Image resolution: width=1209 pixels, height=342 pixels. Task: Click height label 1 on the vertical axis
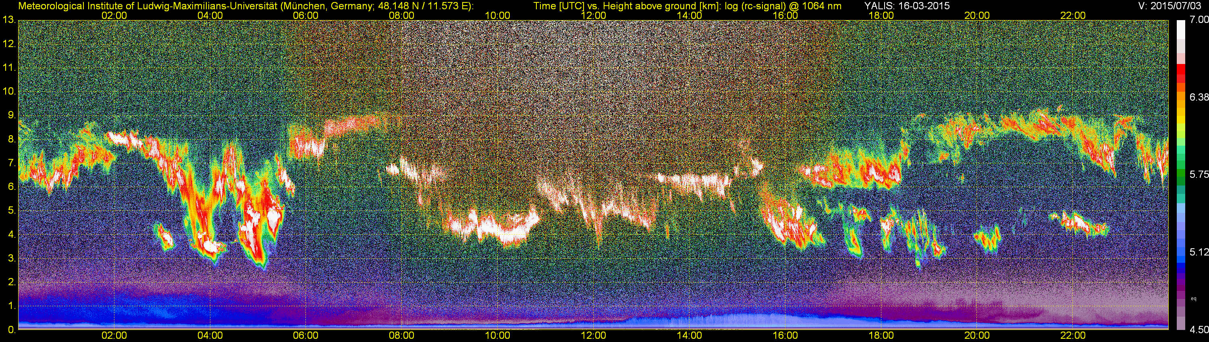pos(11,306)
